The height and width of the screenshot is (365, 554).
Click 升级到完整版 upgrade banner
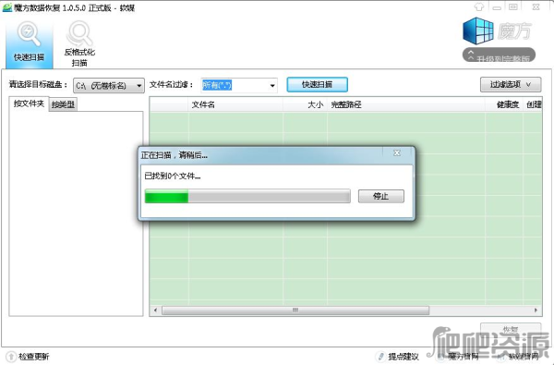tap(499, 55)
